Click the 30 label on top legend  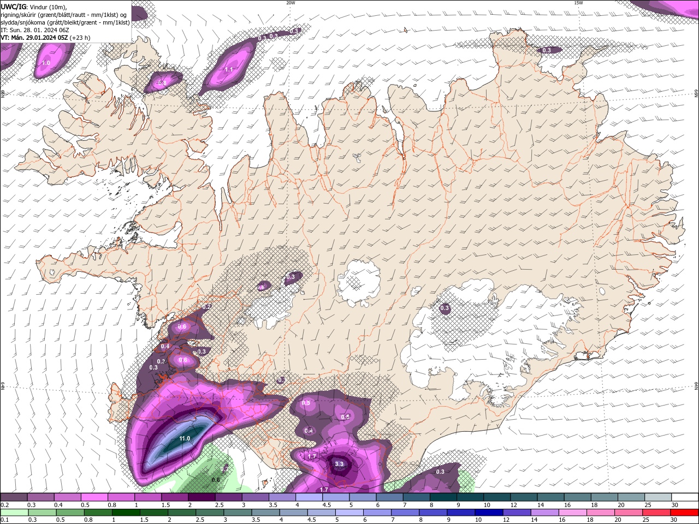click(x=674, y=505)
